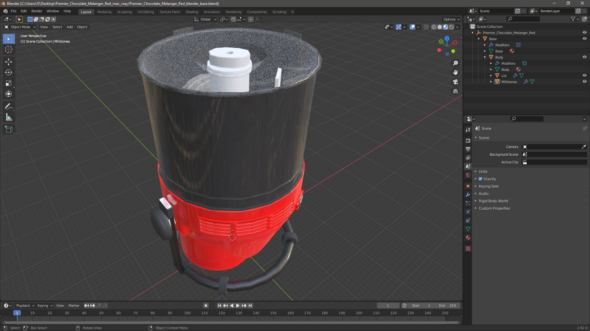Click the End frame field

[447, 306]
